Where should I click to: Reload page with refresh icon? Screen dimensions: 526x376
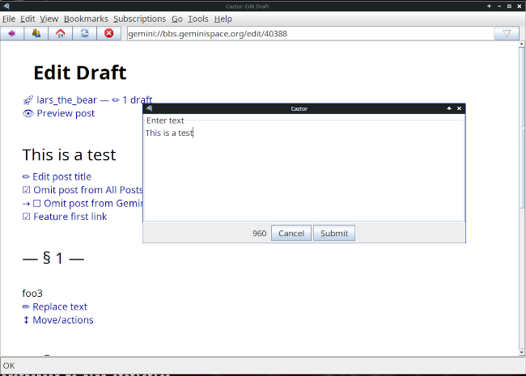84,33
